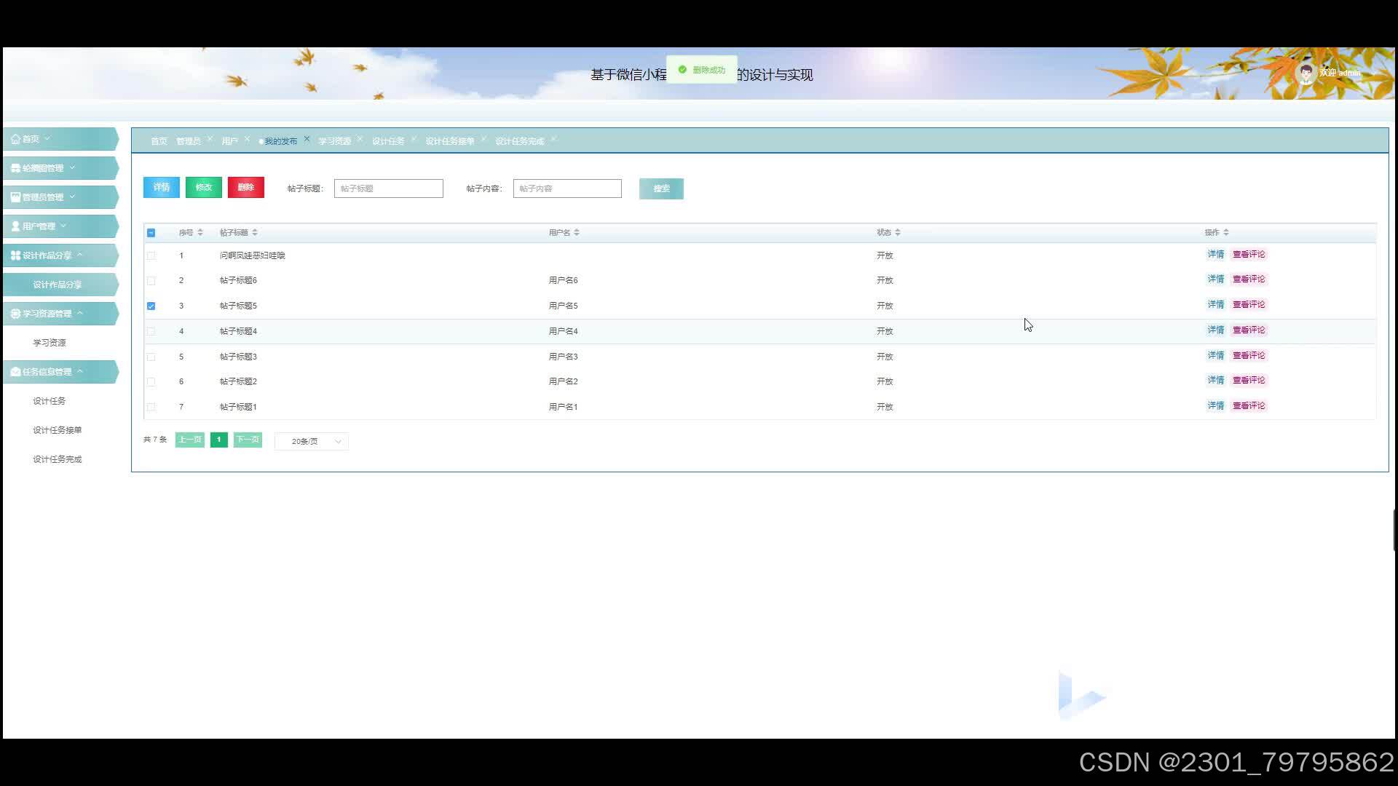Collapse the 任务信息管理 menu chevron
1398x786 pixels.
click(x=80, y=371)
